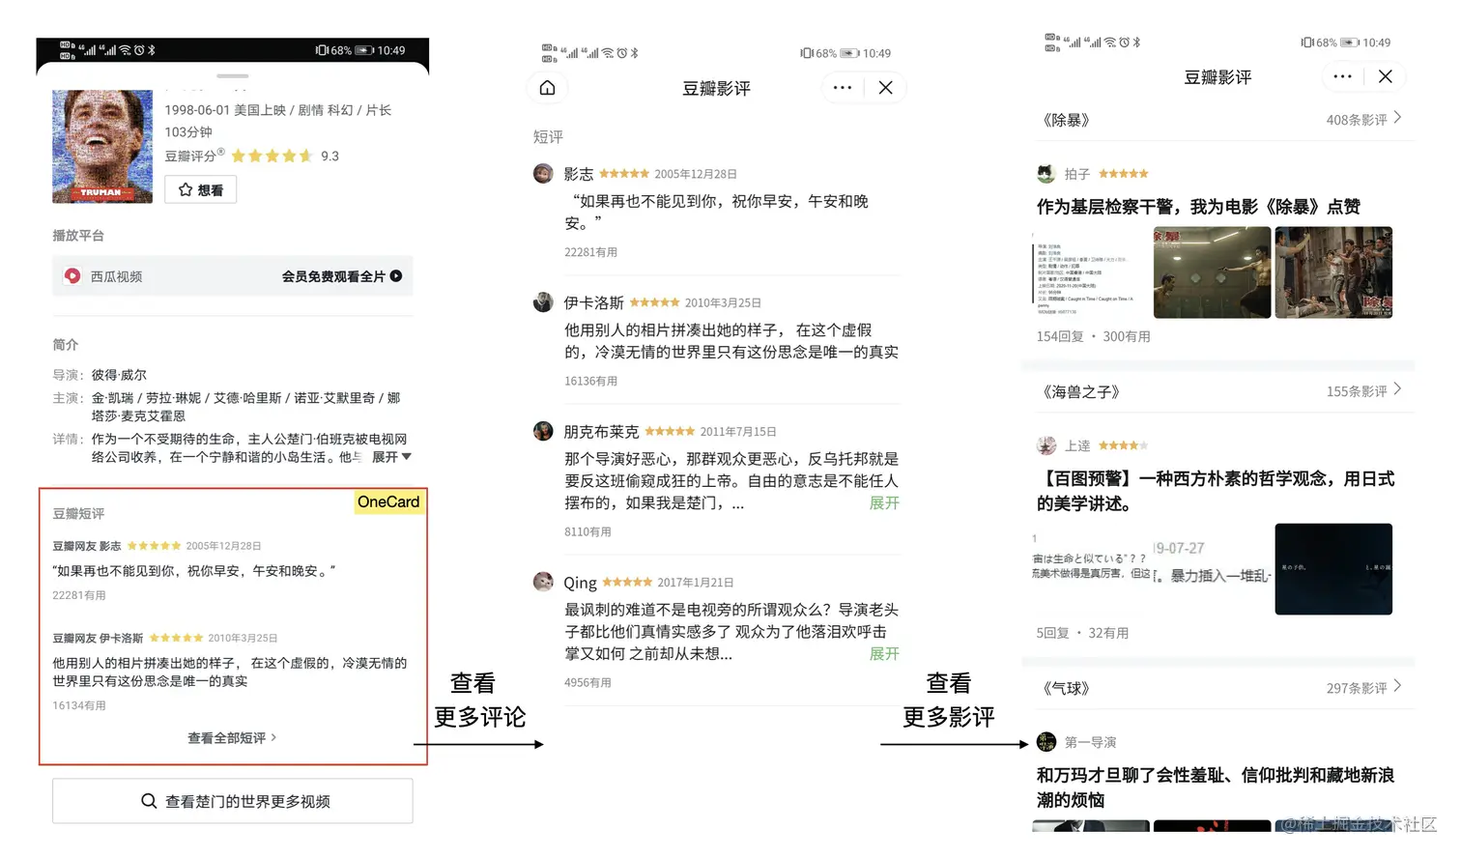Tap 影志 user avatar in middle screen
This screenshot has height=858, width=1461.
pyautogui.click(x=543, y=174)
